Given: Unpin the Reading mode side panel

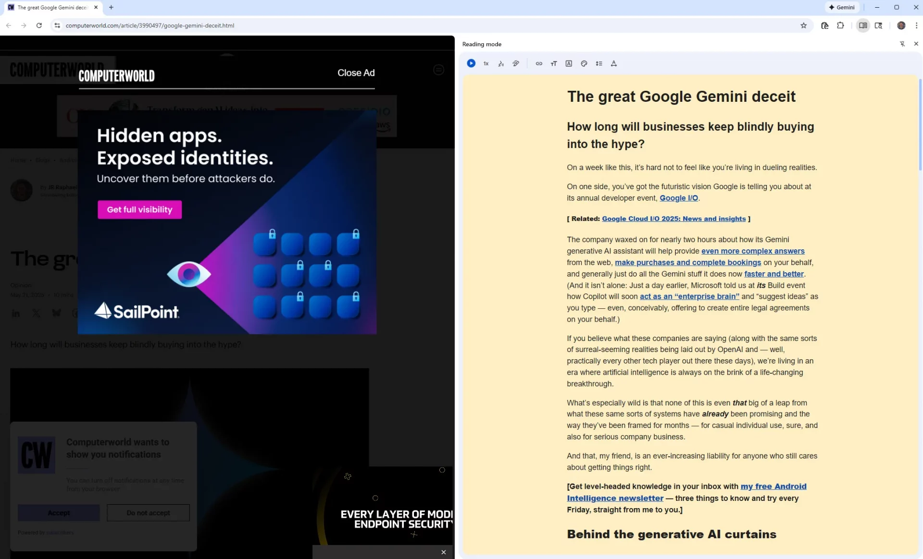Looking at the screenshot, I should coord(903,44).
